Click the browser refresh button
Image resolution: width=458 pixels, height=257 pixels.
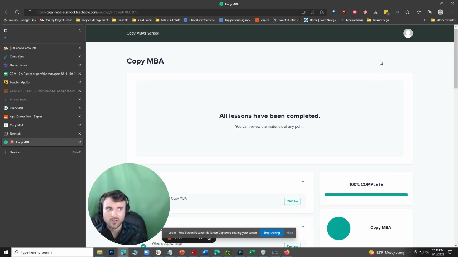pyautogui.click(x=17, y=12)
